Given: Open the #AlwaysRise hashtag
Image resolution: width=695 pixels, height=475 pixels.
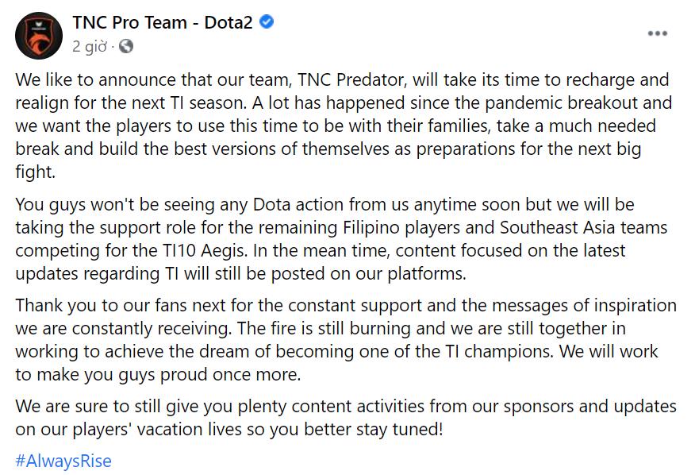Looking at the screenshot, I should coord(63,461).
